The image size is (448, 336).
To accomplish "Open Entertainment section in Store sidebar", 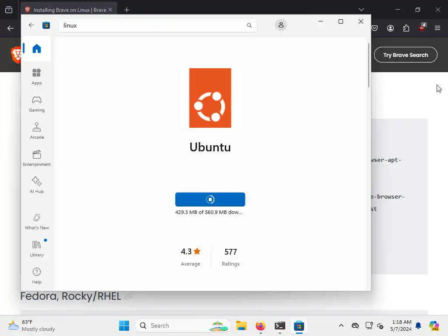I will 37,158.
